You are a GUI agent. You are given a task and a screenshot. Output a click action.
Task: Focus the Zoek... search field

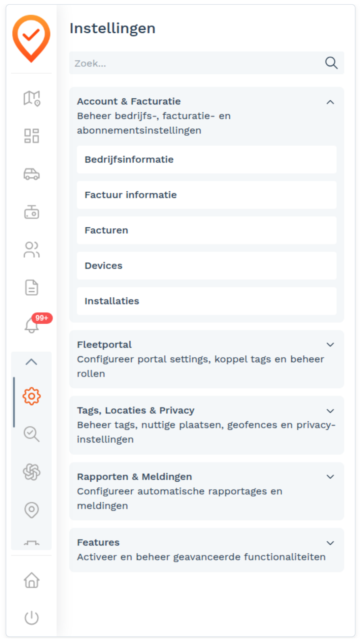(207, 63)
